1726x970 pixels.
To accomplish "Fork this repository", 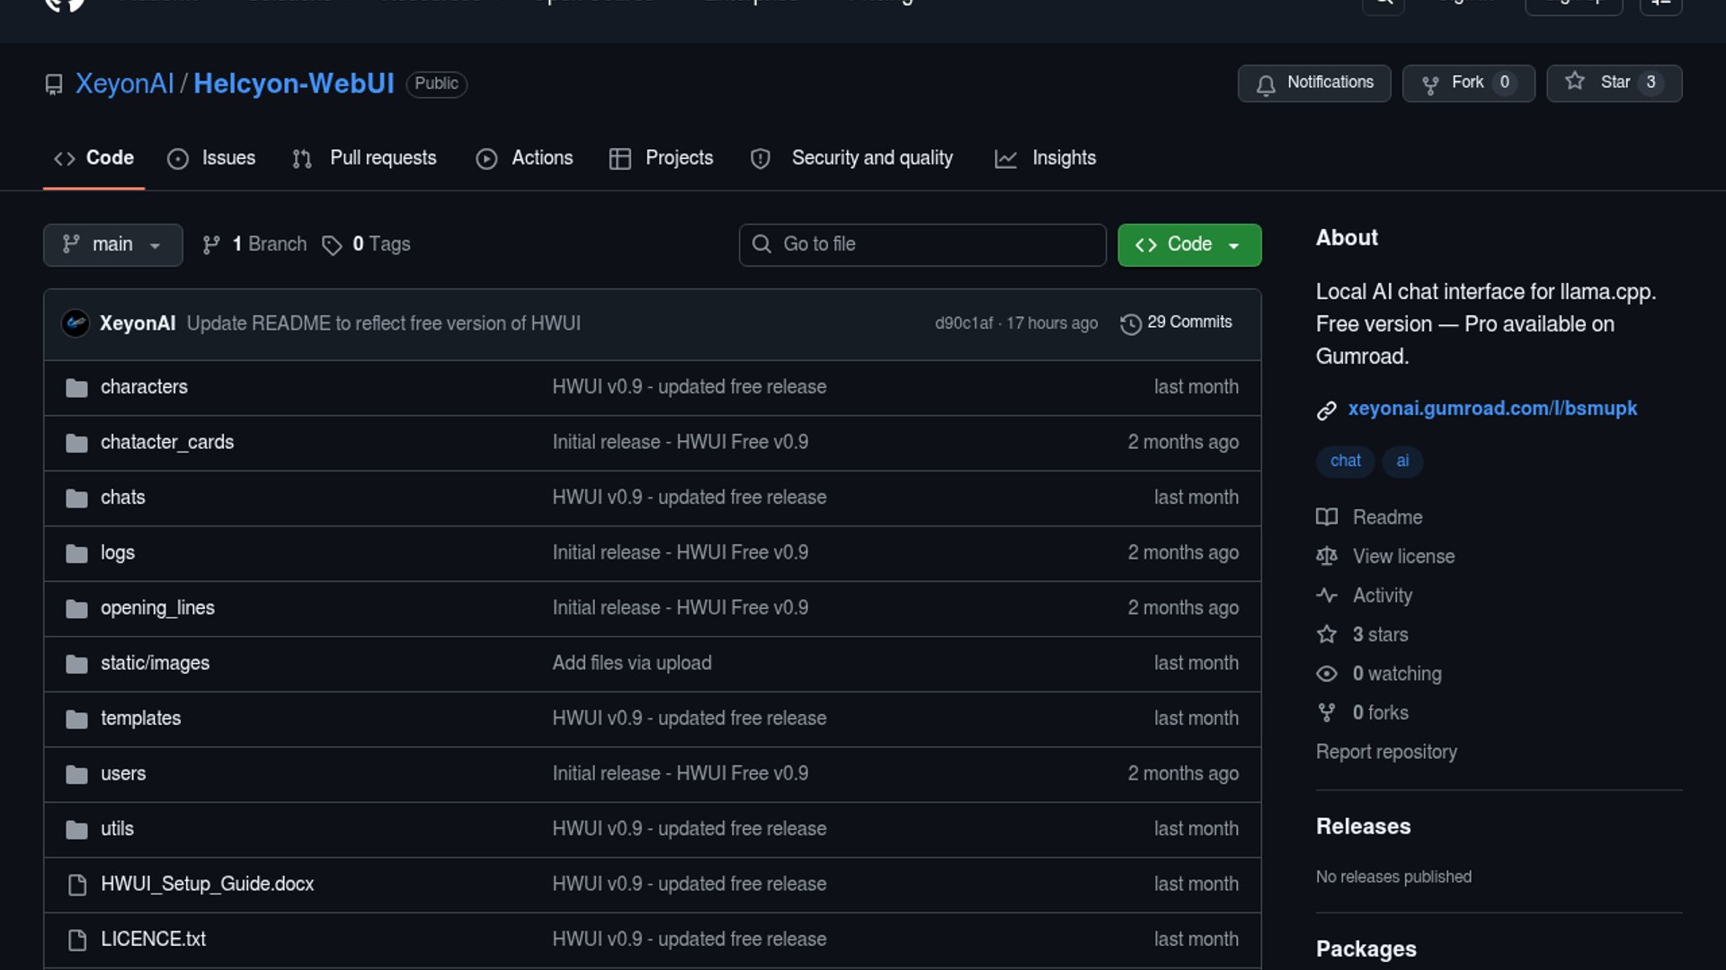I will [1467, 83].
